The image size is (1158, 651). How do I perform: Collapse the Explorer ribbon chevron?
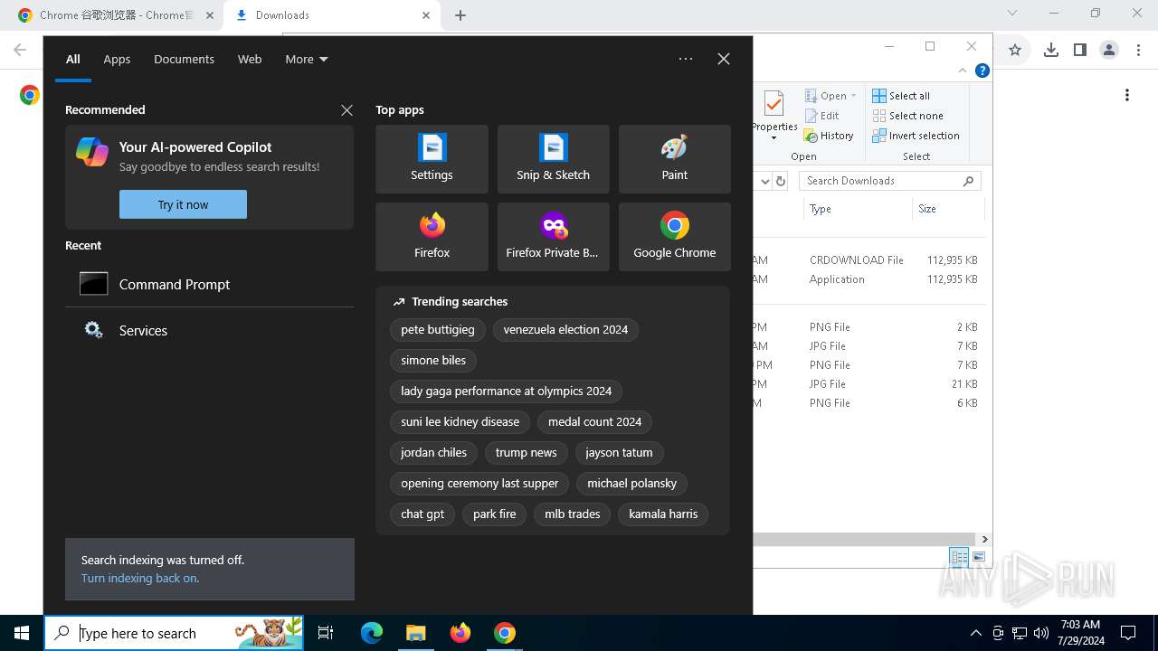click(x=963, y=71)
